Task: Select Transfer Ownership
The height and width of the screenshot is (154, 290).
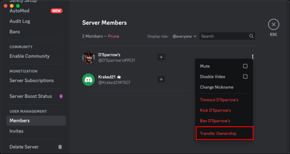Action: pos(224,133)
